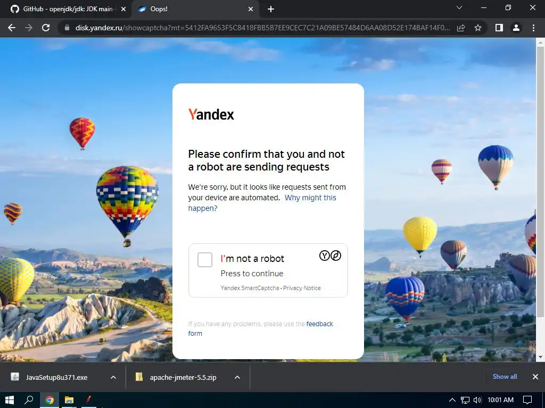The image size is (545, 408).
Task: Reload the page with refresh icon
Action: coord(46,28)
